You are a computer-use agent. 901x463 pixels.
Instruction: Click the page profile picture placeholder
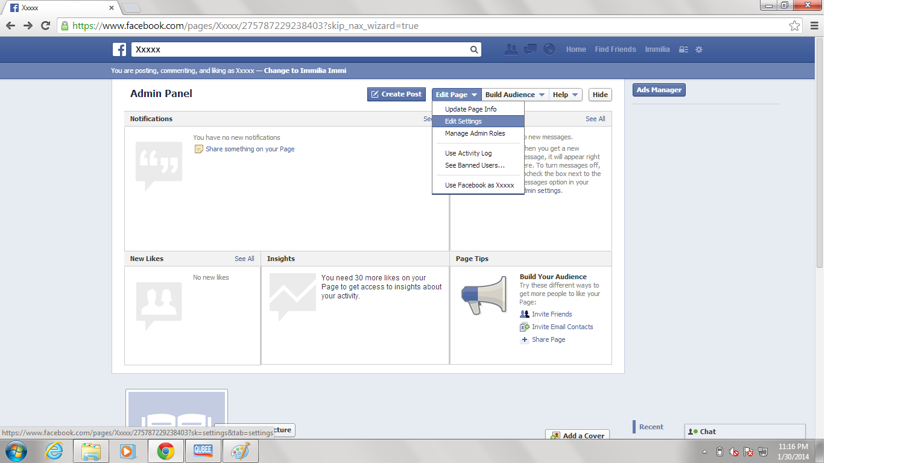177,415
